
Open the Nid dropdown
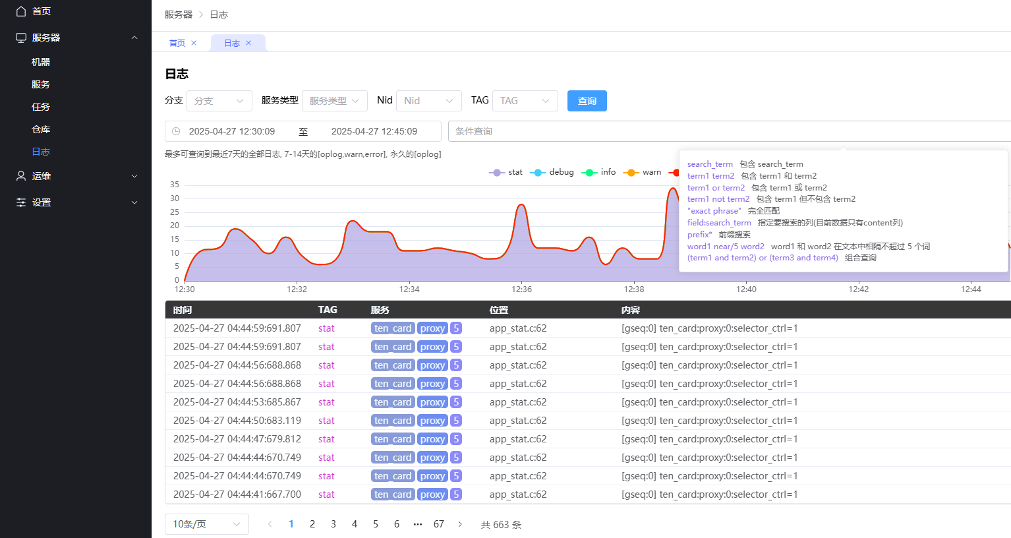pos(429,101)
